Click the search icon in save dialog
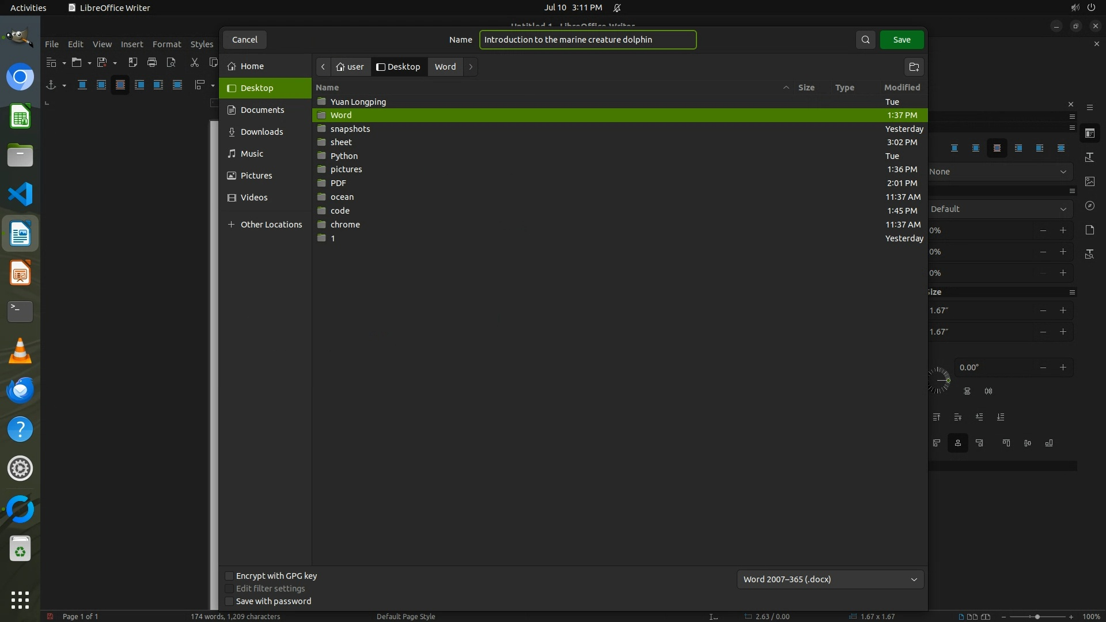The width and height of the screenshot is (1106, 622). click(865, 40)
